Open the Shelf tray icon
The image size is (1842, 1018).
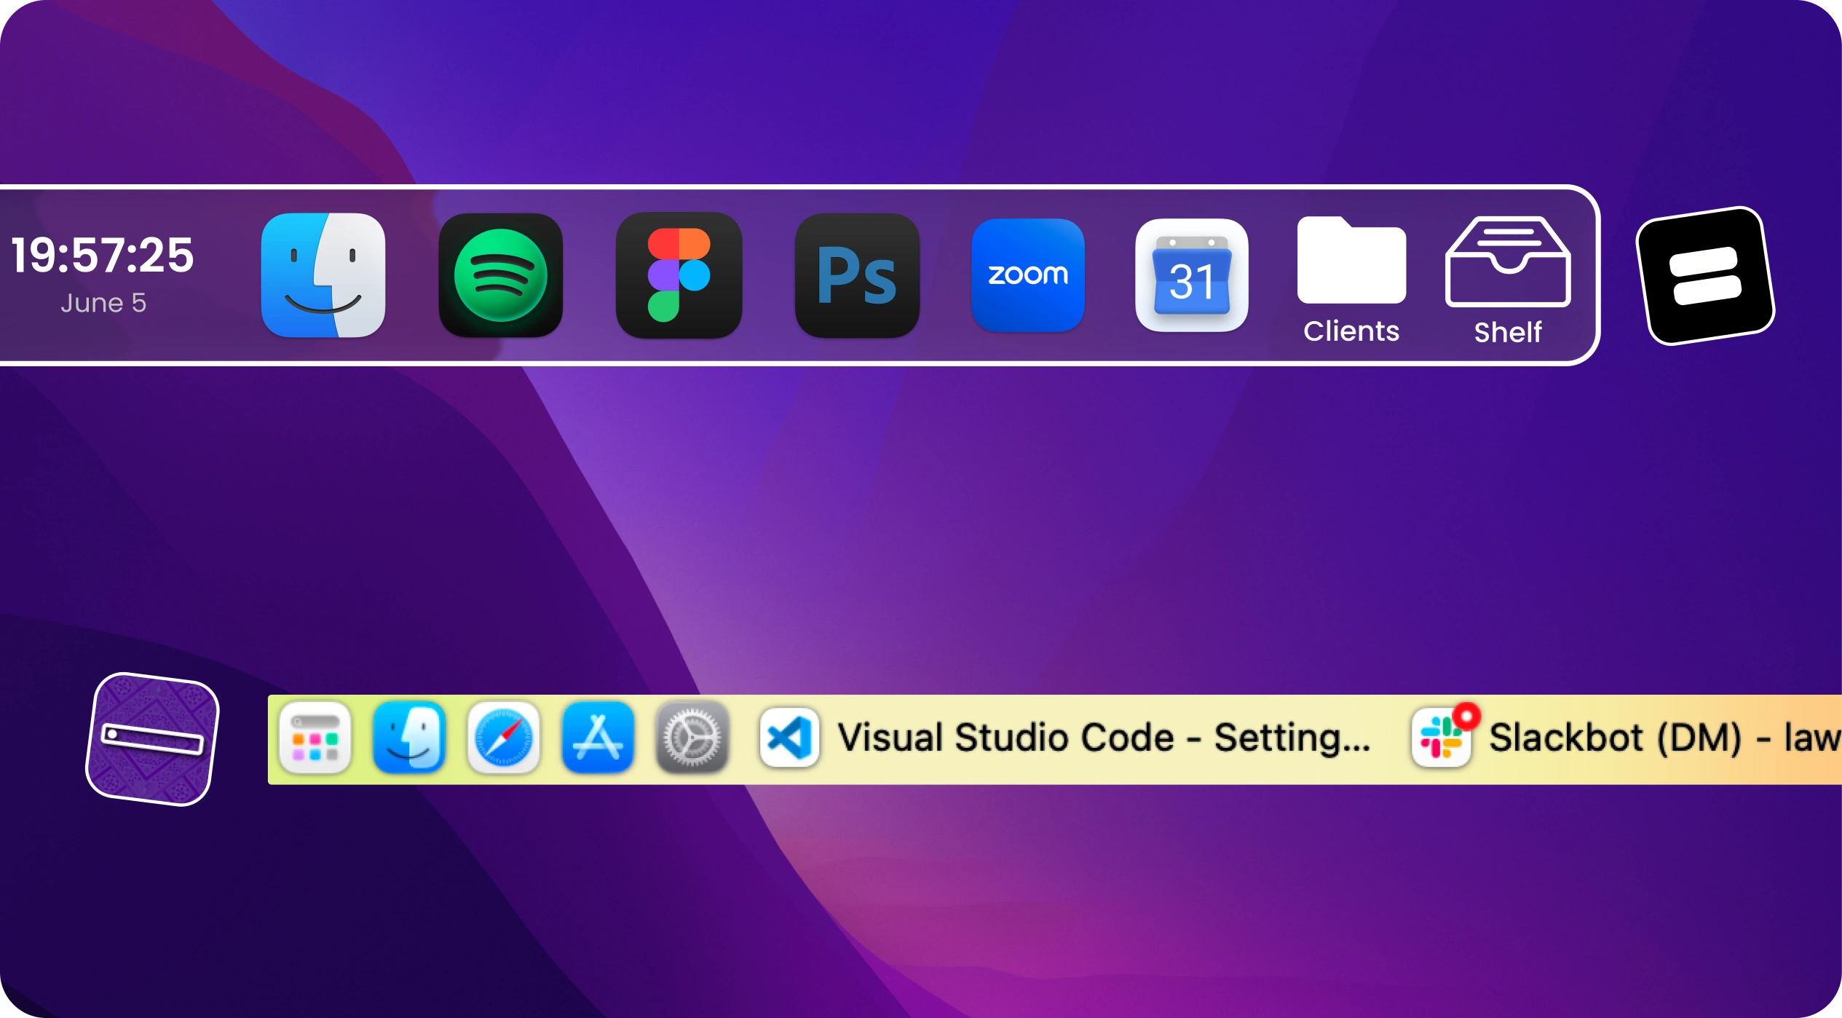coord(1508,261)
